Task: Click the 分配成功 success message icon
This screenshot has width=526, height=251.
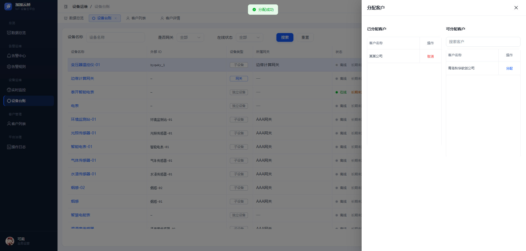Action: tap(254, 10)
